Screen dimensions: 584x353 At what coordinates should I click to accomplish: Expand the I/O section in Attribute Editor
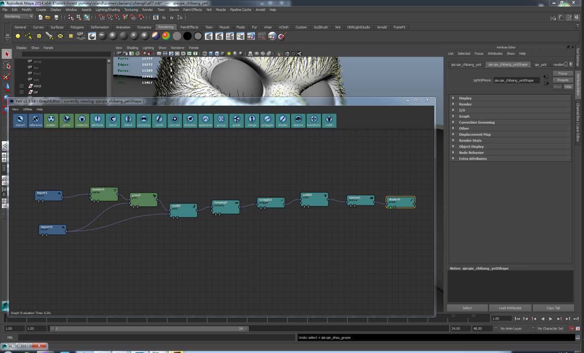pos(511,110)
